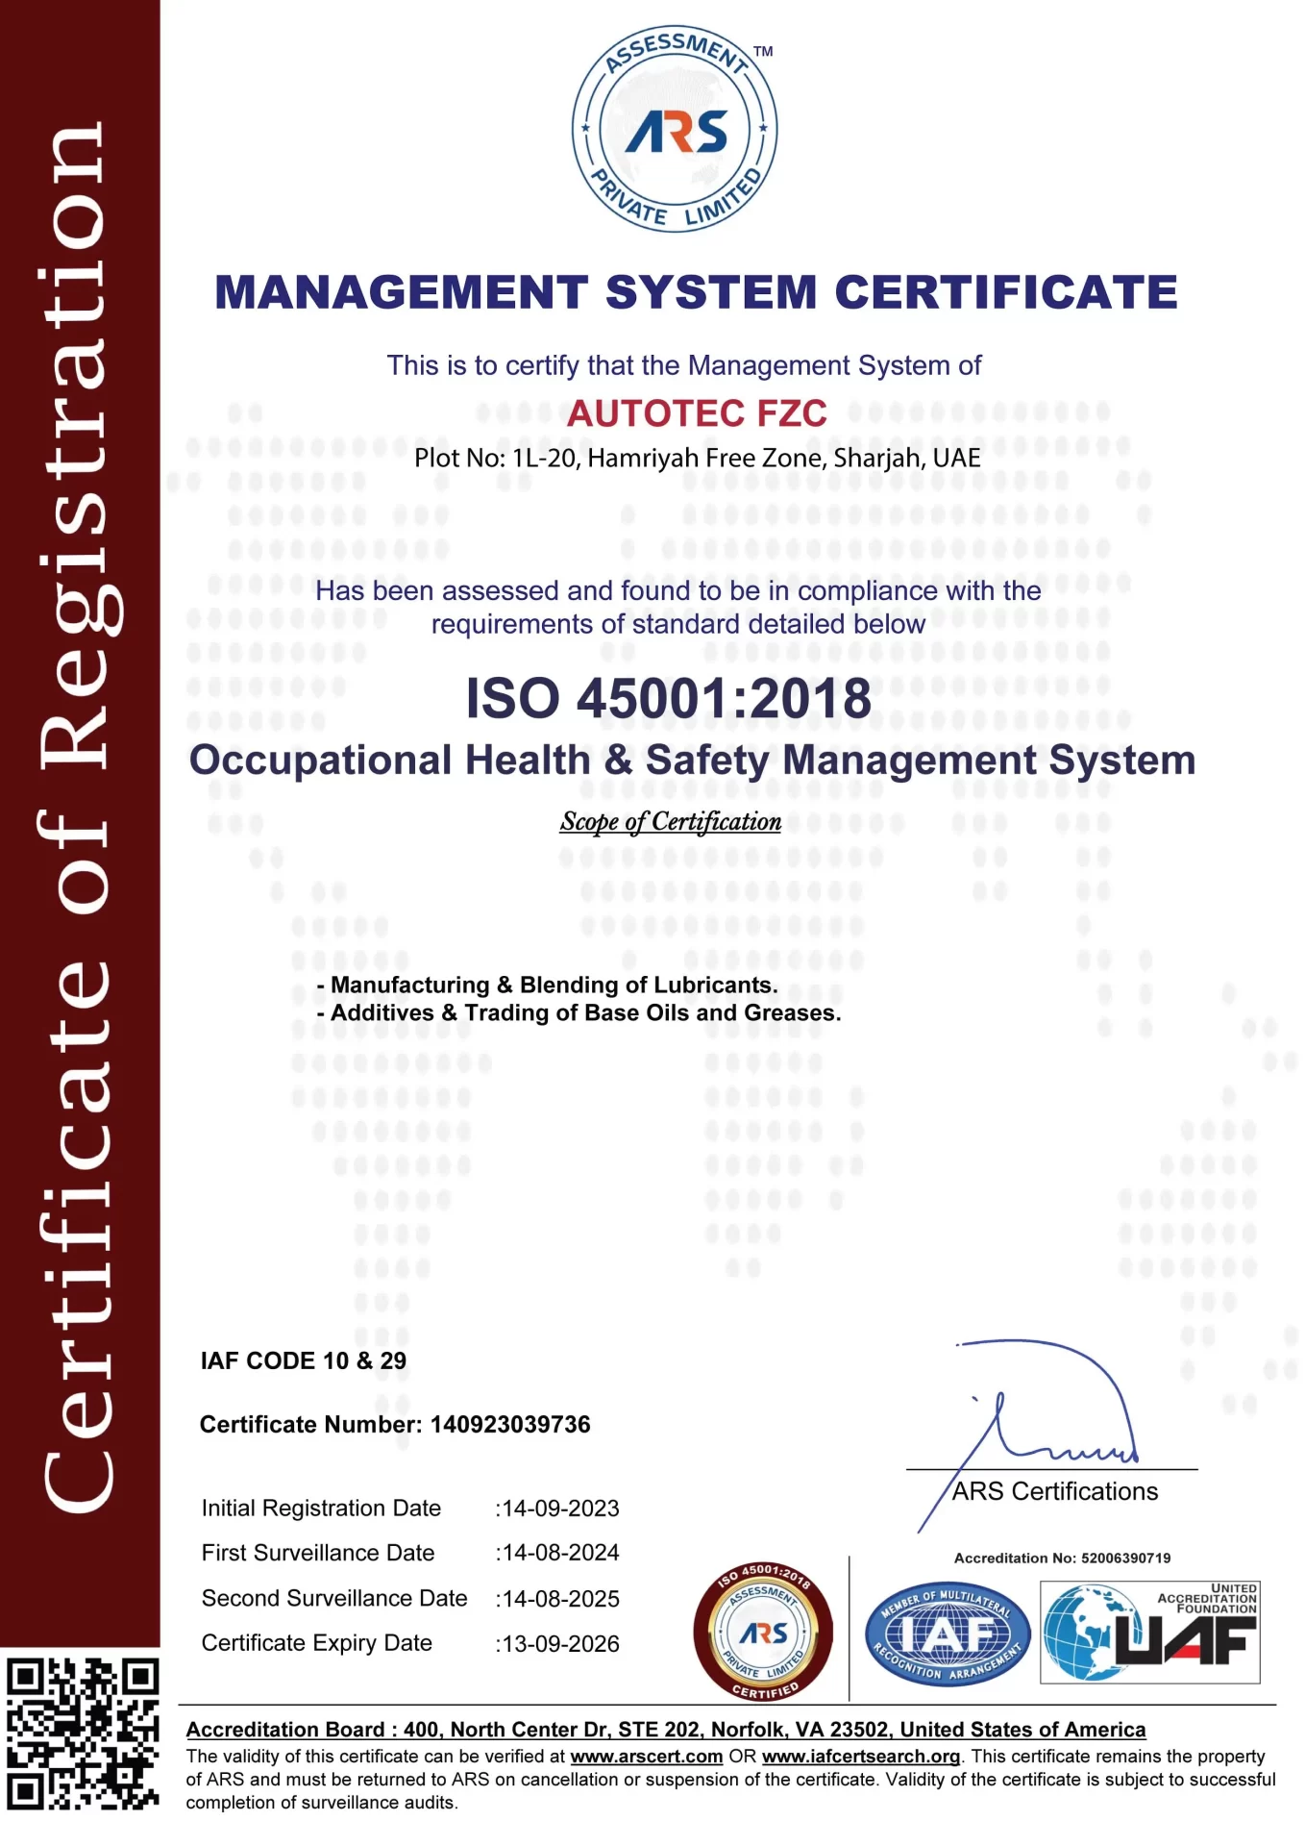This screenshot has width=1305, height=1846.
Task: Click the IAF CODE 10 & 29 text
Action: point(303,1361)
